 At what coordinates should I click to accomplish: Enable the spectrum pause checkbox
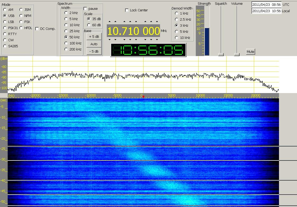pos(85,9)
